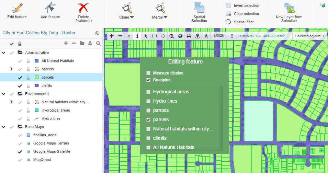Click the climits blue color swatch
This screenshot has width=328, height=173.
point(37,85)
